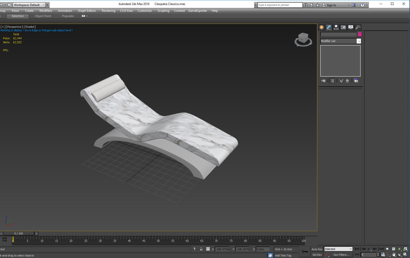Select the Pan View hand tool

click(394, 254)
